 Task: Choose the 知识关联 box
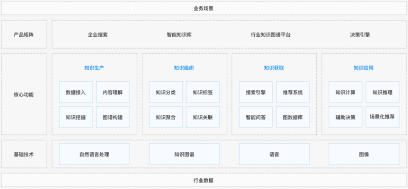point(203,117)
